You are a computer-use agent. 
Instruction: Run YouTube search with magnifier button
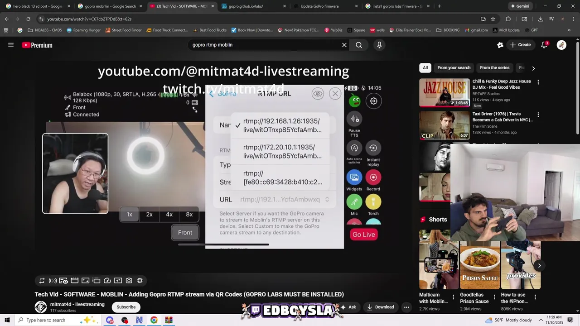[x=359, y=45]
